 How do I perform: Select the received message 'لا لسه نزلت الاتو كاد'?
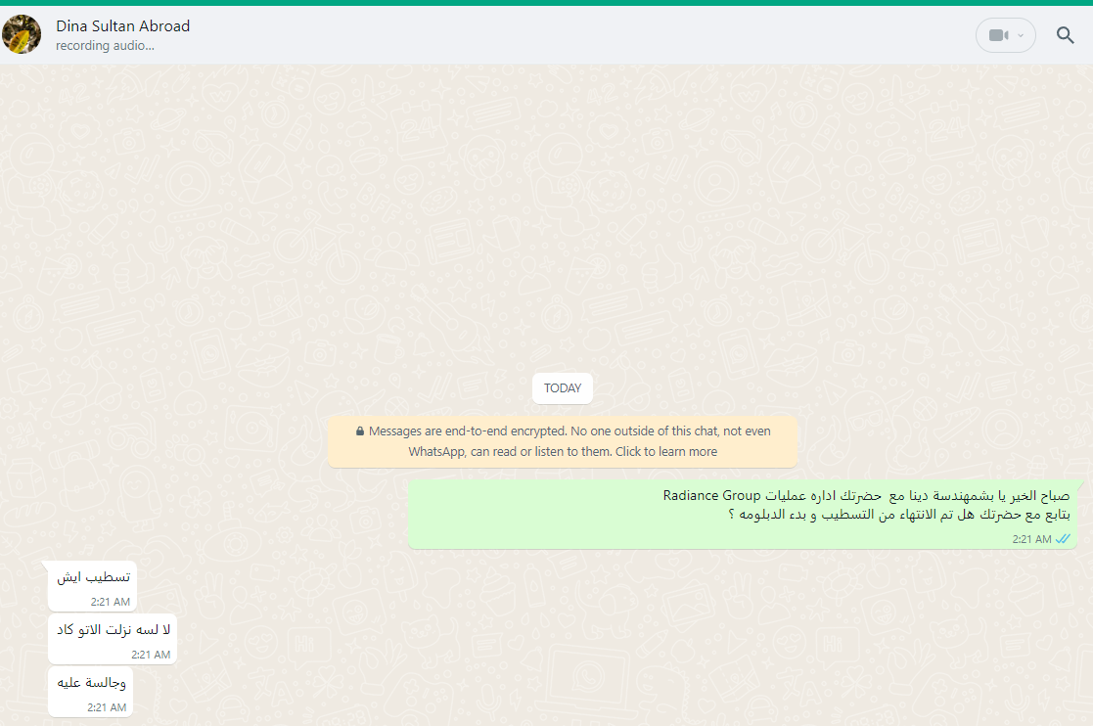113,639
